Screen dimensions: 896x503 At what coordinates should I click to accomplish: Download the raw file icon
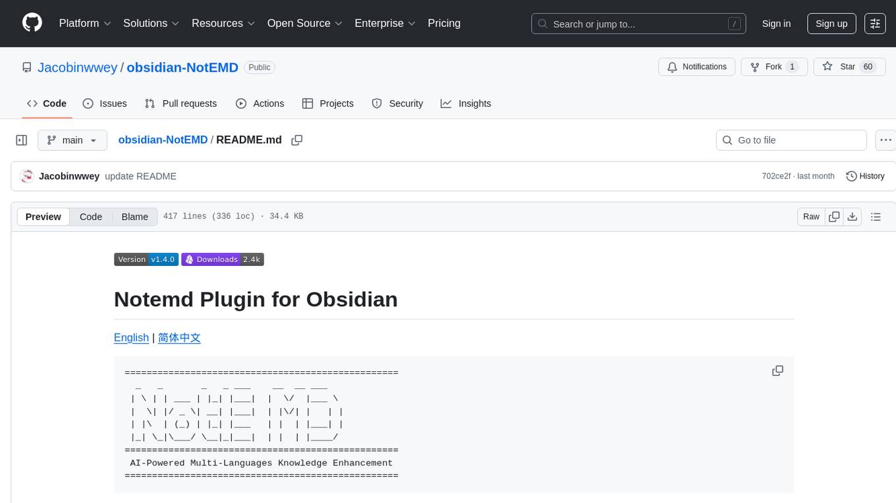click(852, 217)
